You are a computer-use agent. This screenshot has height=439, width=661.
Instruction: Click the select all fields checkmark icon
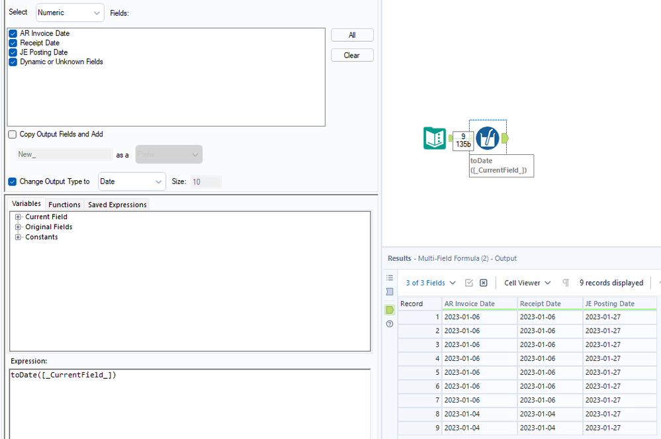tap(468, 283)
